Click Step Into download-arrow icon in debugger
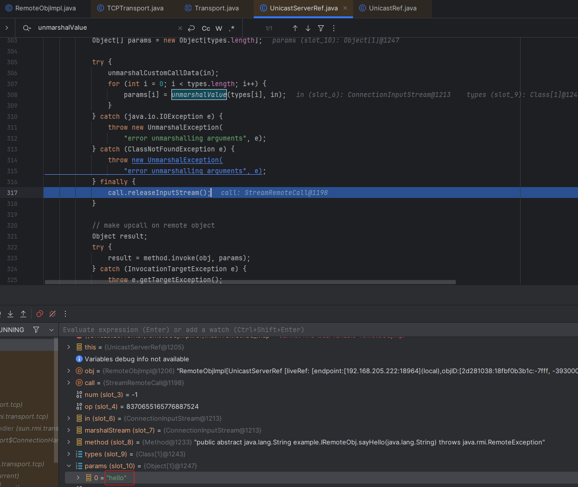Viewport: 578px width, 487px height. point(10,314)
